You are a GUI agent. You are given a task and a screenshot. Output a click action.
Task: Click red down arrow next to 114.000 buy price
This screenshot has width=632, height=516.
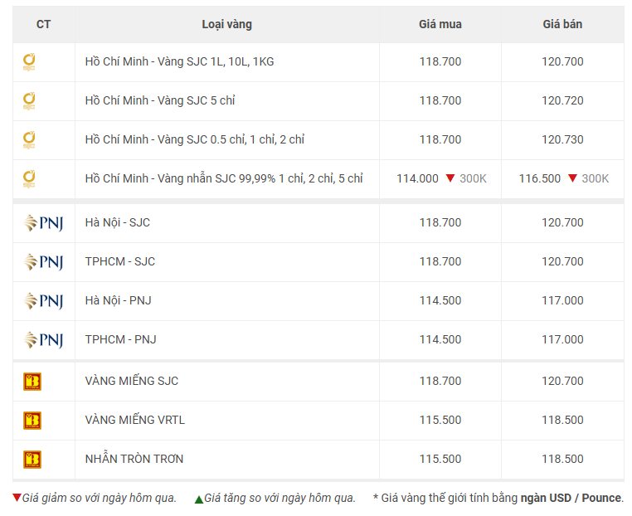(450, 178)
